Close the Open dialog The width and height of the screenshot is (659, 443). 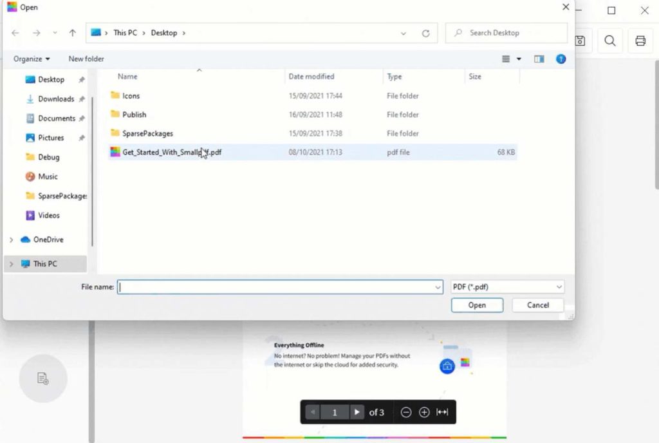(x=566, y=7)
